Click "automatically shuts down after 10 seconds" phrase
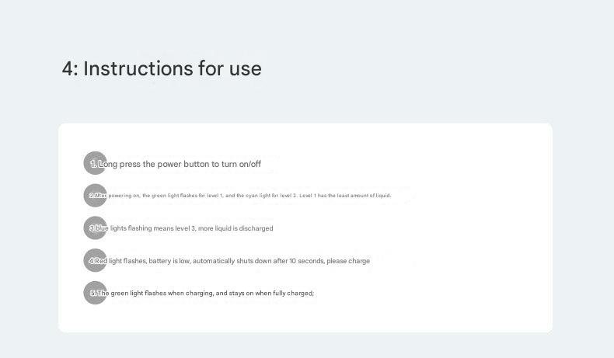The height and width of the screenshot is (358, 614). [258, 261]
